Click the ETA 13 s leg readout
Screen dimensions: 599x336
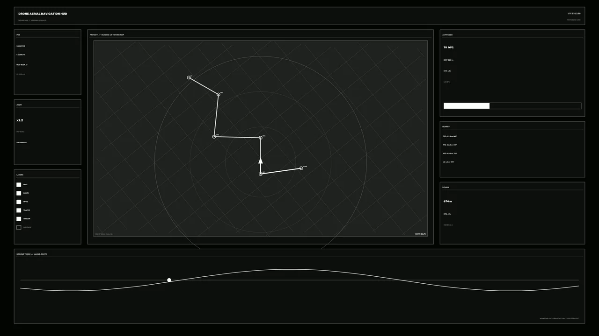pyautogui.click(x=447, y=71)
